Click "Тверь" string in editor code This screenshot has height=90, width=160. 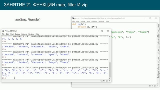pos(131,32)
